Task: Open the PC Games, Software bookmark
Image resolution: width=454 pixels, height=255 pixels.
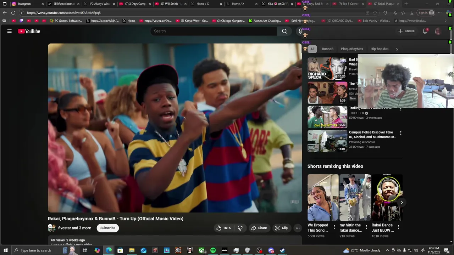Action: coord(66,21)
